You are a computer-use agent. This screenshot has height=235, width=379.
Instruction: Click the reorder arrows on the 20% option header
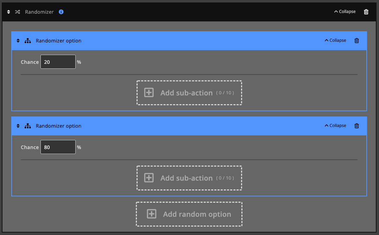[18, 40]
